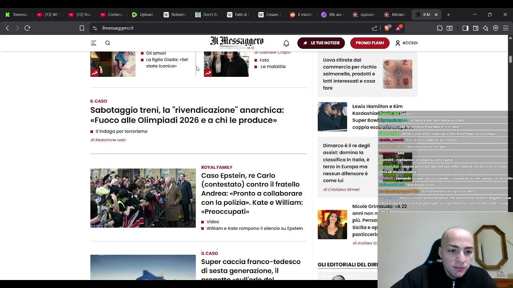Click the Il Messaggero logo
Image resolution: width=513 pixels, height=288 pixels.
237,43
